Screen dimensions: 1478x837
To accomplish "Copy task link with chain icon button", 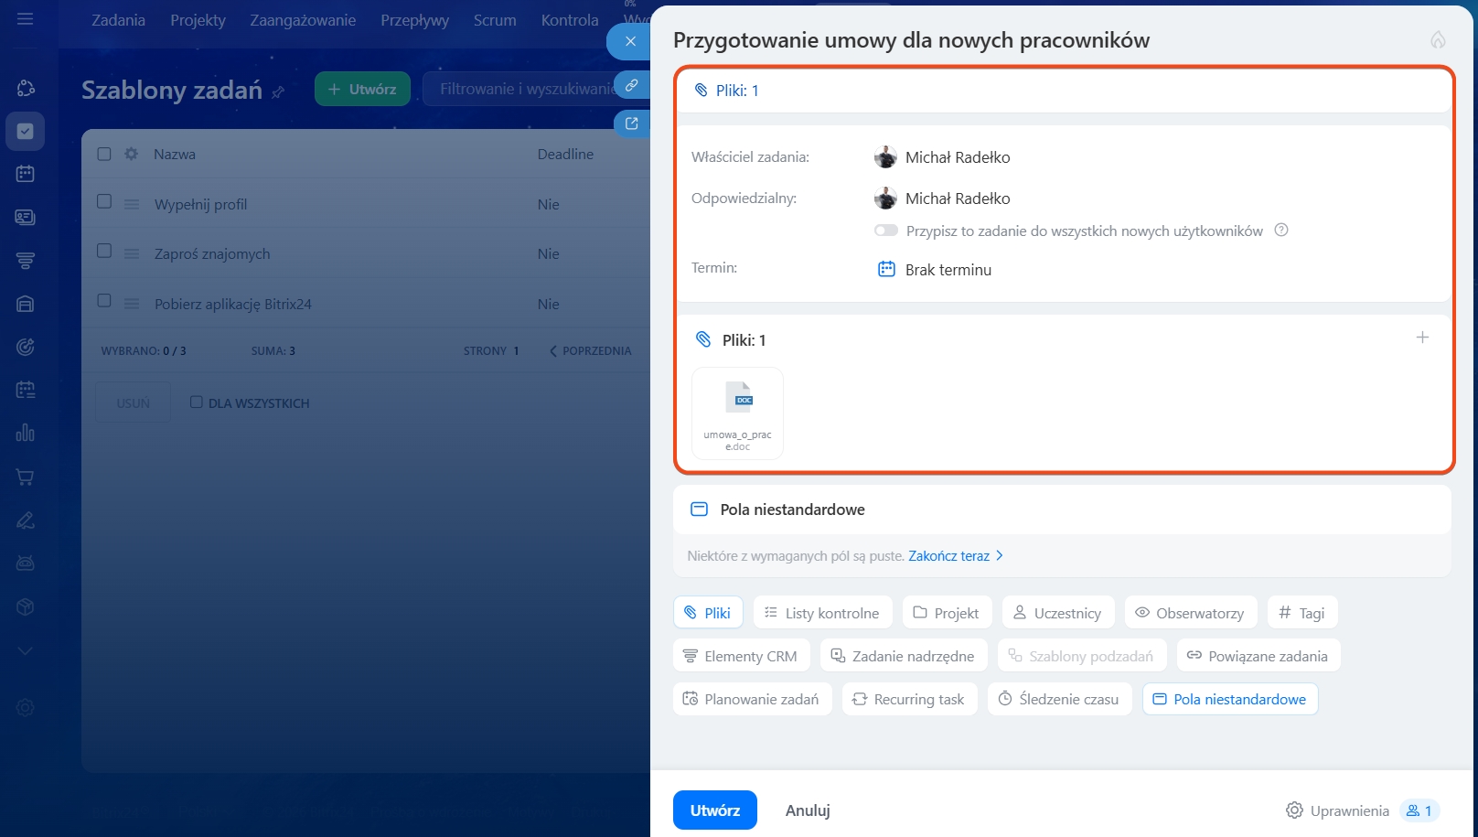I will tap(631, 85).
